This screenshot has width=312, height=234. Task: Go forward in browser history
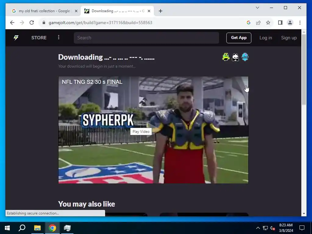point(22,23)
